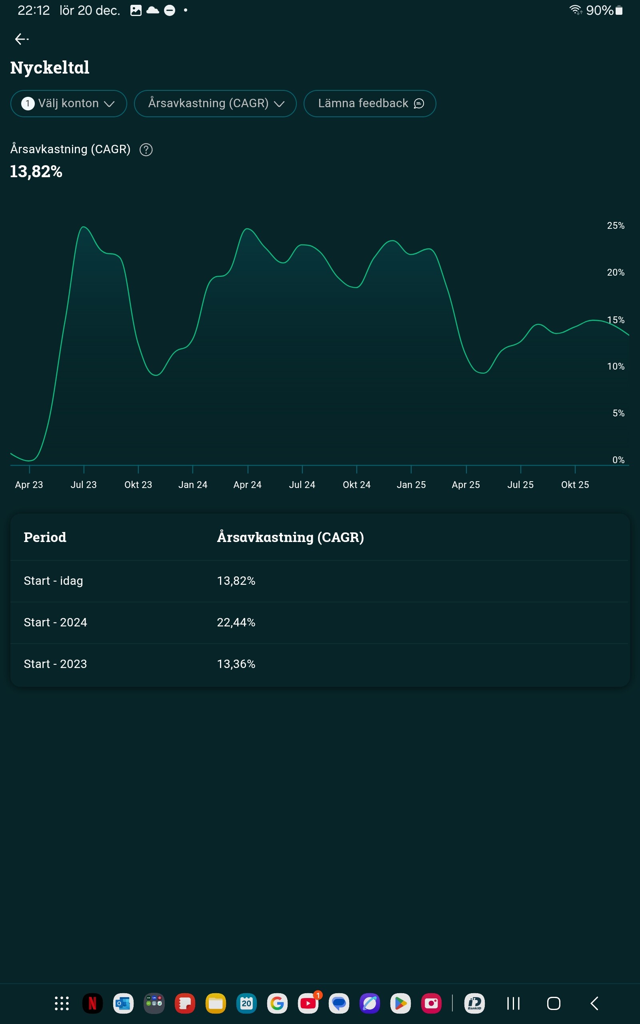The image size is (640, 1024).
Task: Expand the Årsavkastning (CAGR) metric selector
Action: (215, 104)
